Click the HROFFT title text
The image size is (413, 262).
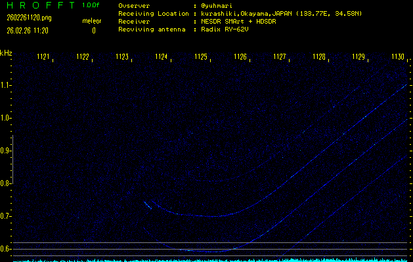click(37, 5)
